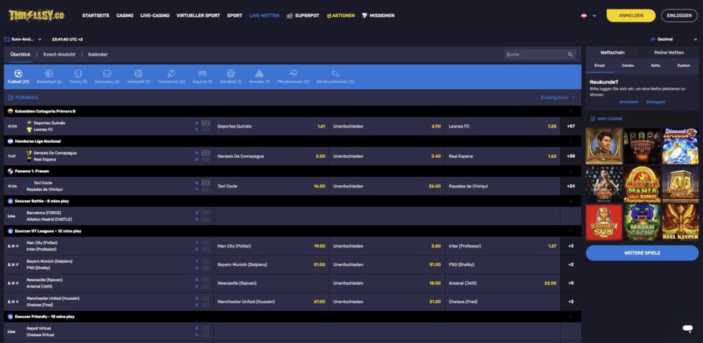Image resolution: width=703 pixels, height=343 pixels.
Task: Expand the language selector chevron
Action: pyautogui.click(x=595, y=16)
